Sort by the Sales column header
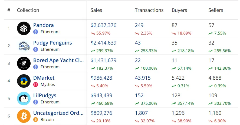Image resolution: width=240 pixels, height=125 pixels. [x=96, y=10]
